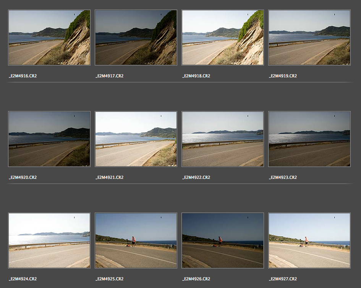This screenshot has width=361, height=288.
Task: Choose the underexposed road thumbnail _E2M4920.CR2
Action: point(49,139)
